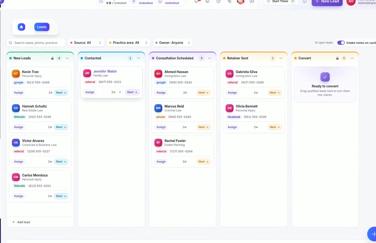Click Add lead in New Leads column

pos(21,222)
